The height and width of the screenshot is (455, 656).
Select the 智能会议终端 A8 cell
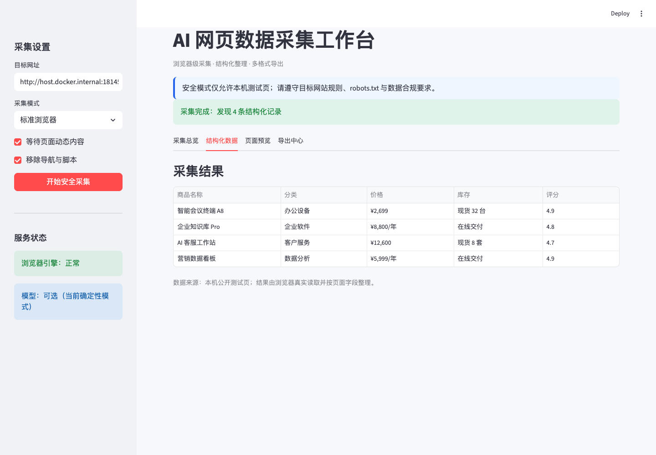(x=227, y=211)
